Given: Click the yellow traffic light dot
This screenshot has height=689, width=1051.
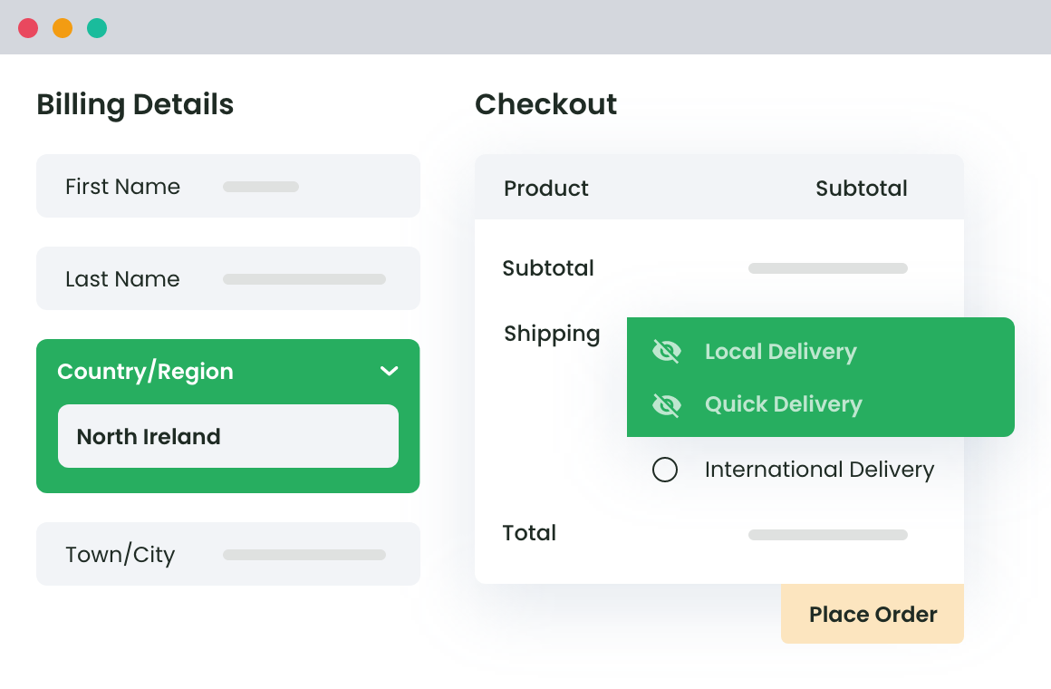Looking at the screenshot, I should (x=63, y=27).
